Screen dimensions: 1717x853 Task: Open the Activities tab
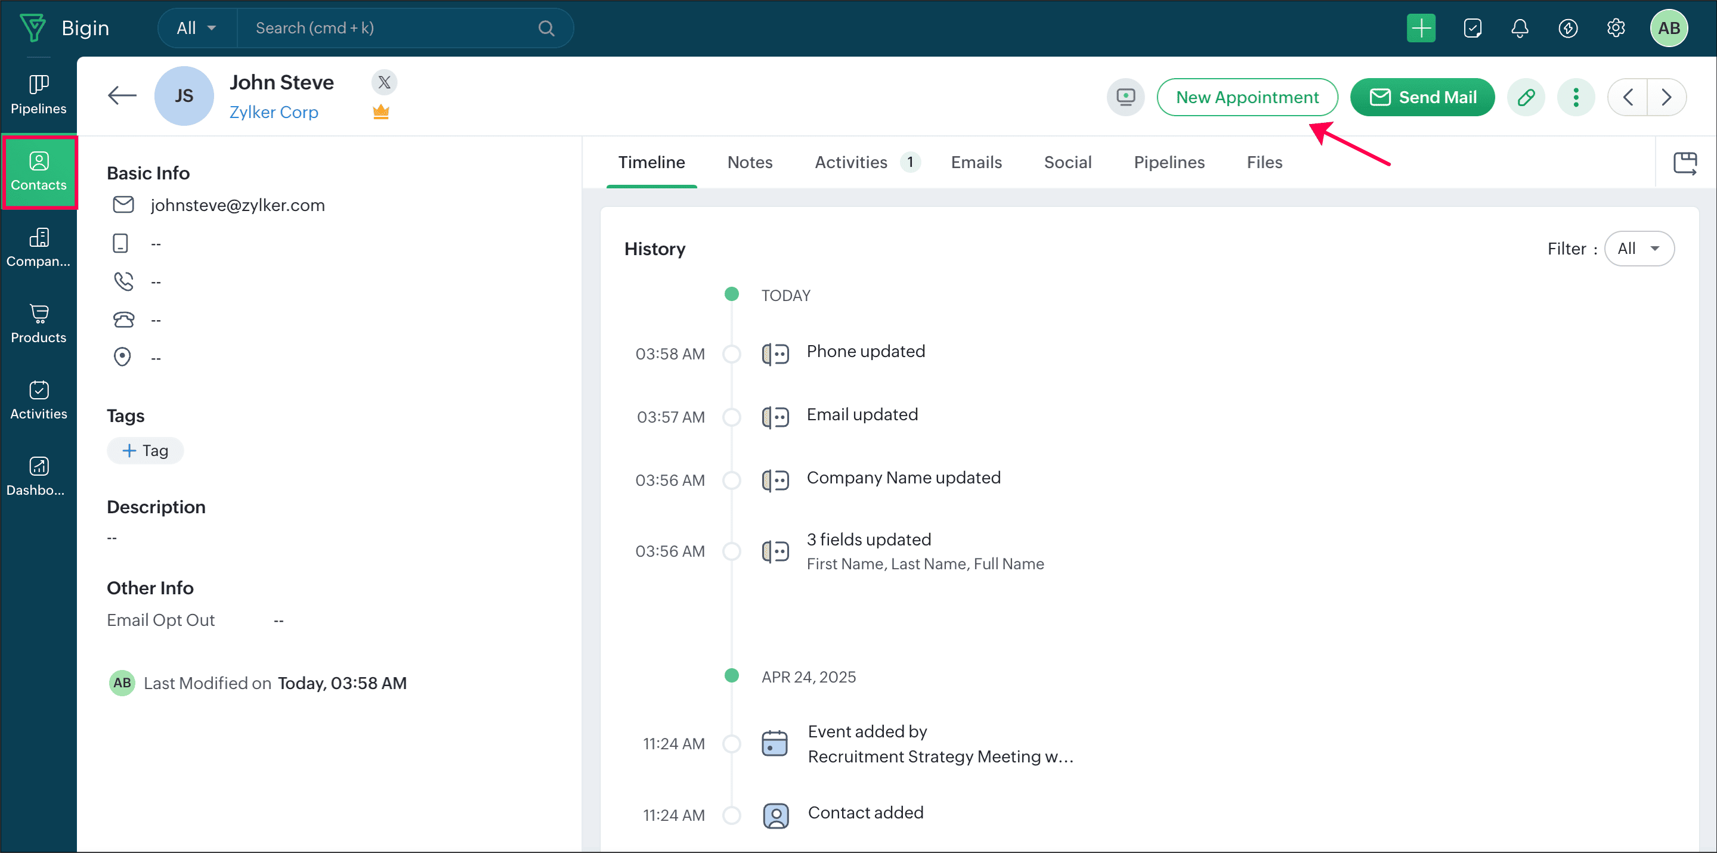(x=850, y=162)
